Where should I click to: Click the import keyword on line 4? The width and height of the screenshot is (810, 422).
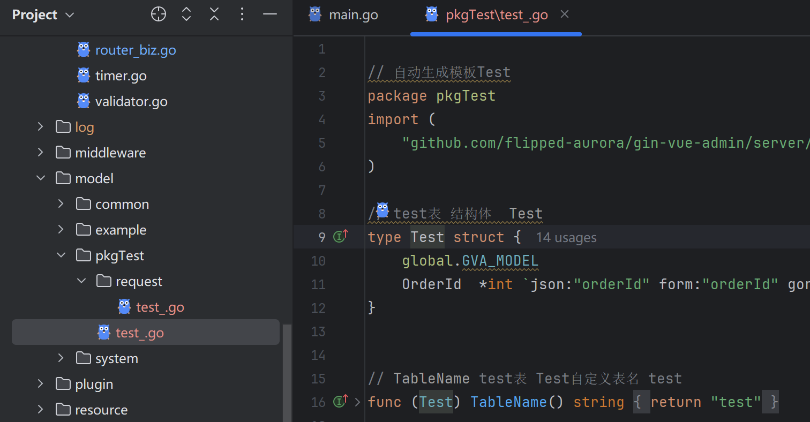[x=393, y=119]
